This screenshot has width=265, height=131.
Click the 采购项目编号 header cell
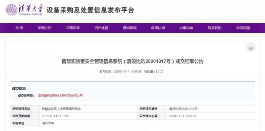[152, 109]
